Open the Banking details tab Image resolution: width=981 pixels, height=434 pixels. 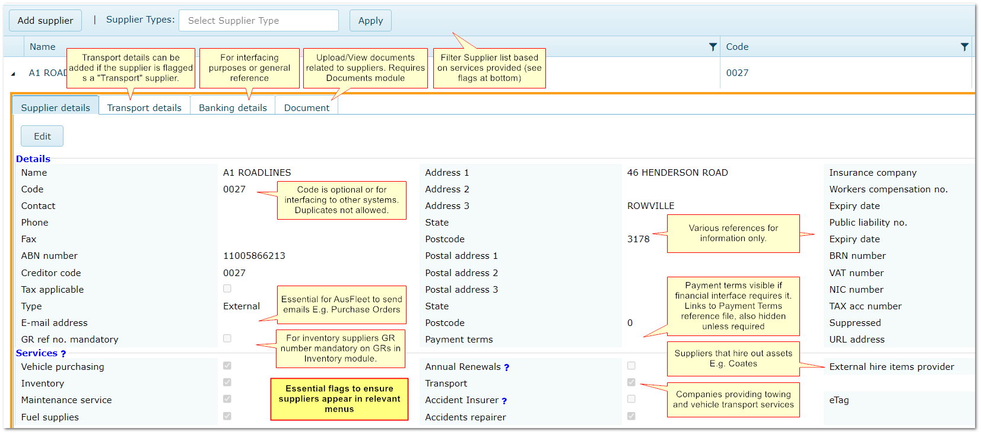click(x=233, y=107)
